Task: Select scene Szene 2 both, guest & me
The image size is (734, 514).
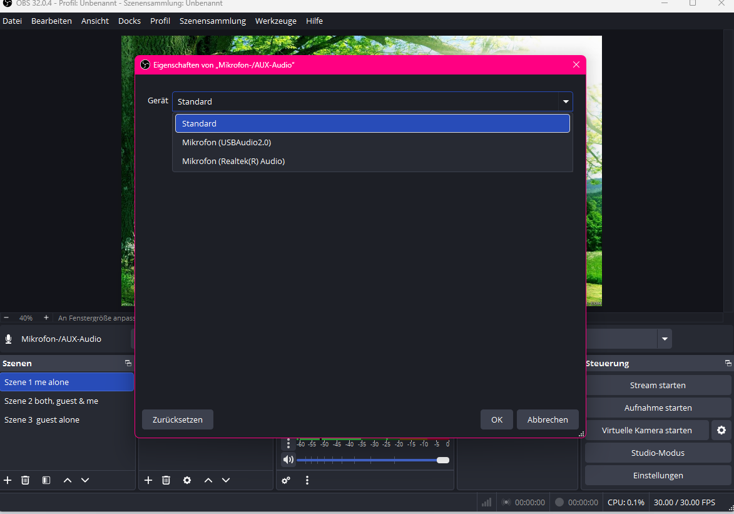Action: (67, 401)
